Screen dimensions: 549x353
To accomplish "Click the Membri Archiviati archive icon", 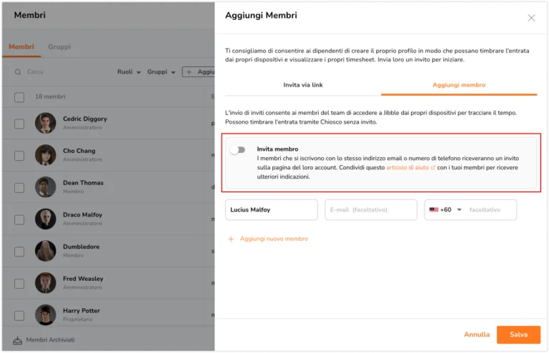I will click(17, 340).
